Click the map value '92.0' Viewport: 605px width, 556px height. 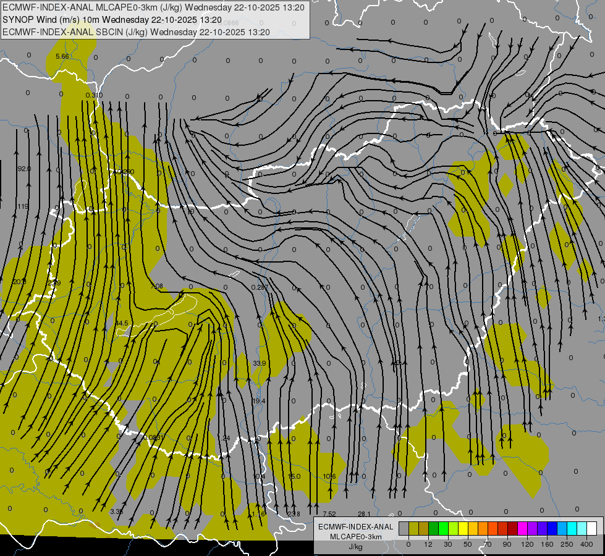click(24, 169)
